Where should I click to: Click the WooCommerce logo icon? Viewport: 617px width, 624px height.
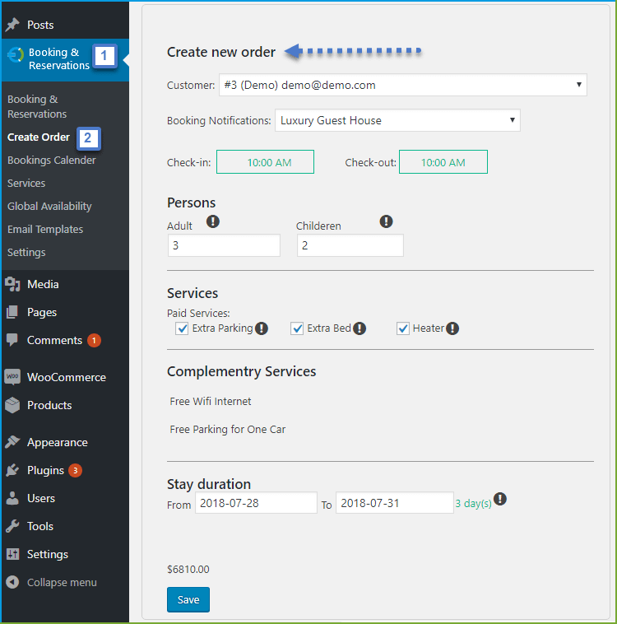tap(12, 376)
